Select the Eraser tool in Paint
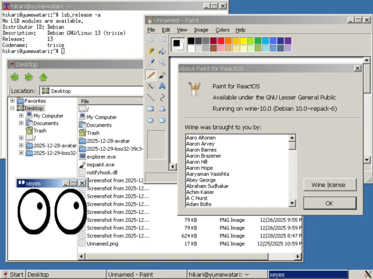The height and width of the screenshot is (279, 373). [150, 51]
